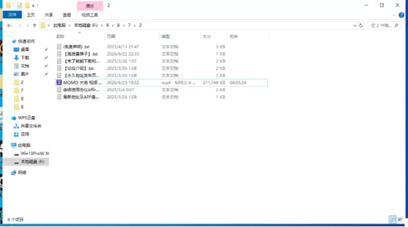Select 本地磁盘 (F:) in the sidebar
This screenshot has width=408, height=227.
click(33, 162)
